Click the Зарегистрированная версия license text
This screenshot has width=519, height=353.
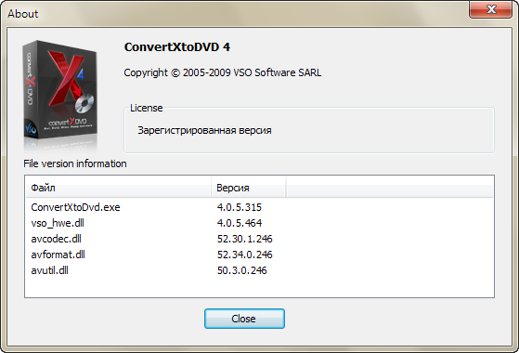click(204, 130)
